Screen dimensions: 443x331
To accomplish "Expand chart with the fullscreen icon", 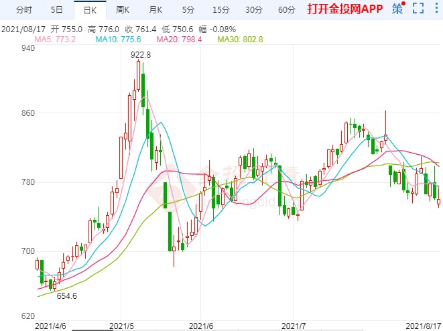I will (418, 9).
